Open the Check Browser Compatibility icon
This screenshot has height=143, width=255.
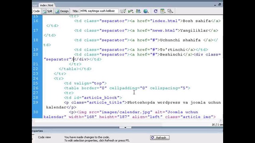pyautogui.click(x=131, y=11)
